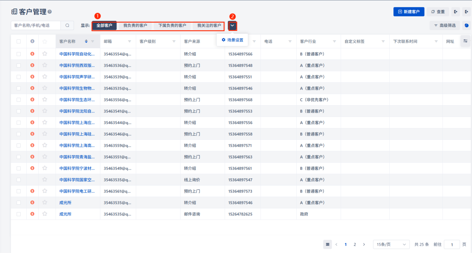The width and height of the screenshot is (472, 253).
Task: Click the filter icon in 邮箱 column header
Action: [130, 41]
